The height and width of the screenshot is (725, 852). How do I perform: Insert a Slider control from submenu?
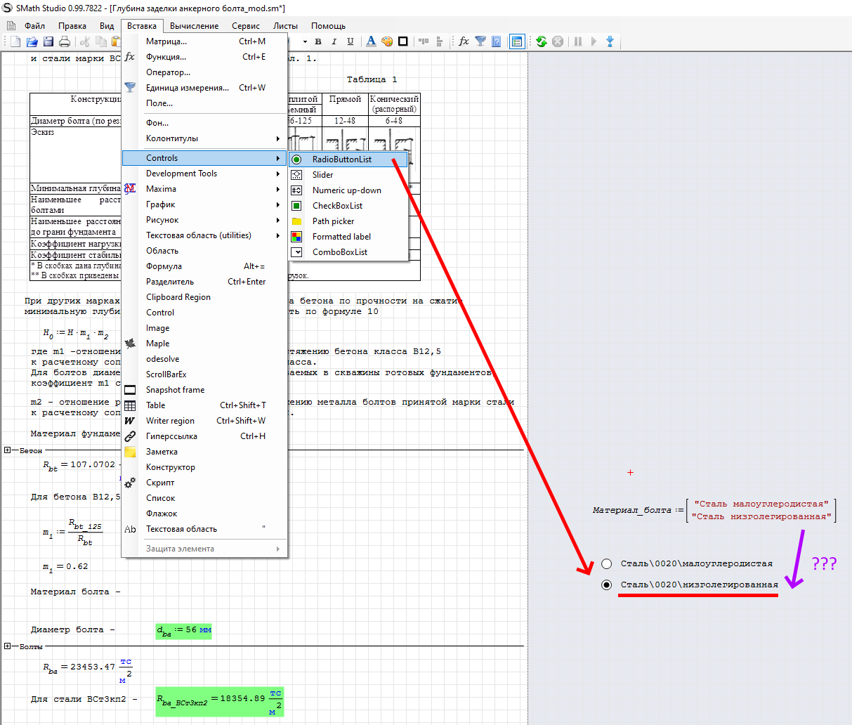click(322, 175)
